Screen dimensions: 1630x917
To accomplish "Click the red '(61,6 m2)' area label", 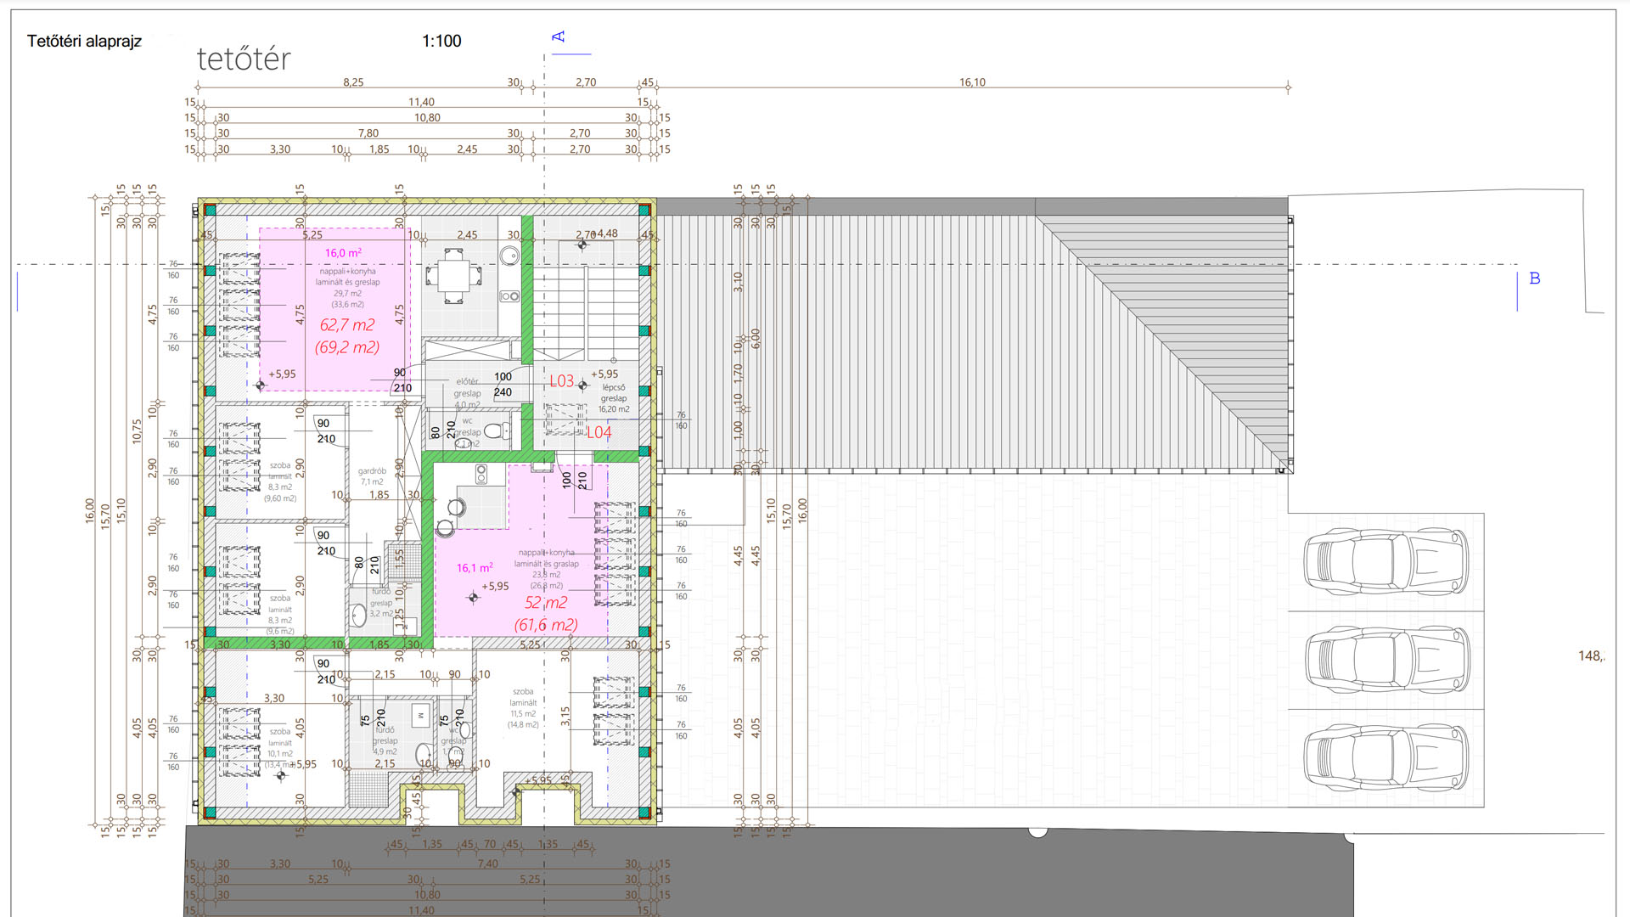I will (x=546, y=625).
